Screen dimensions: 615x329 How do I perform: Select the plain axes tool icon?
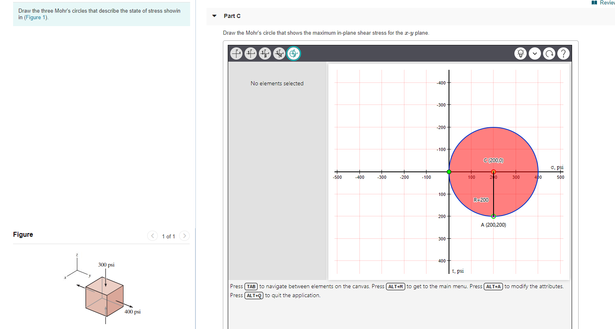click(237, 53)
